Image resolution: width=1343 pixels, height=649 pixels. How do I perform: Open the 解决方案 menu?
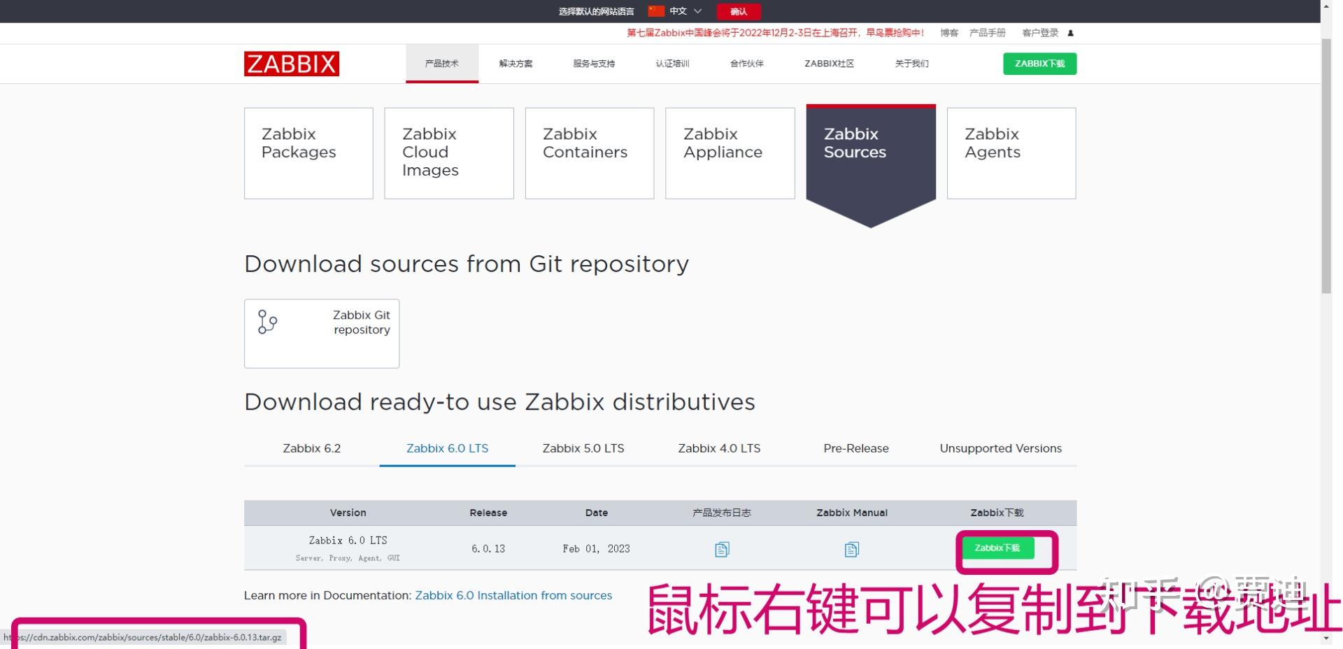[x=515, y=64]
